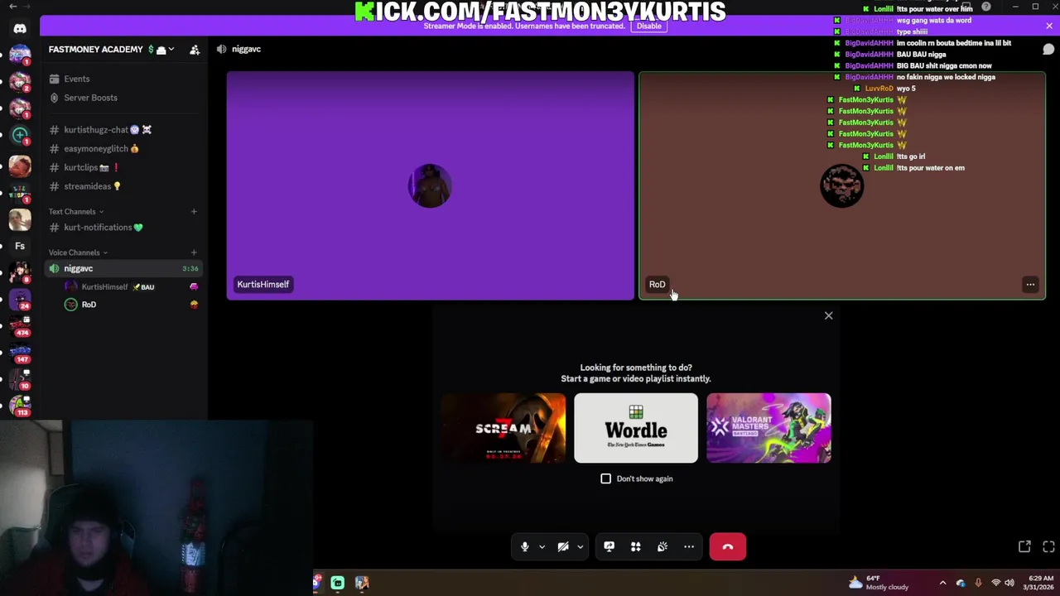Show the voice channel chat with the chat bubble icon

1048,50
